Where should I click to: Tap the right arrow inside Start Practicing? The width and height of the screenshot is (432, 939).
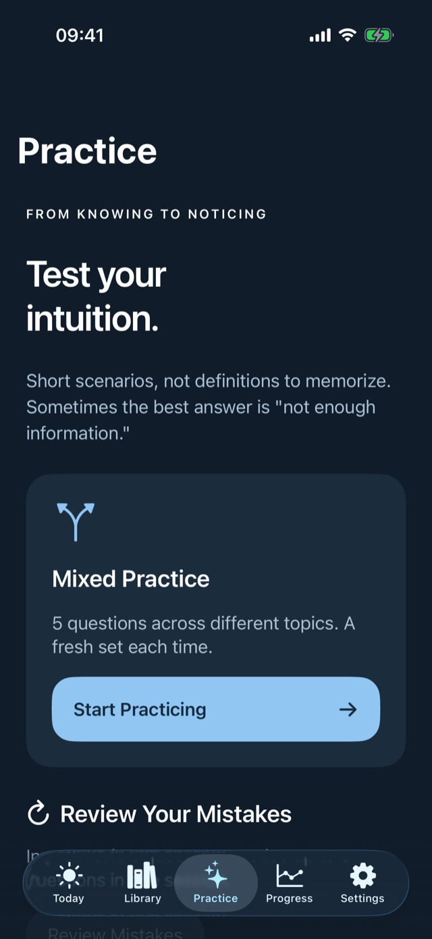348,709
